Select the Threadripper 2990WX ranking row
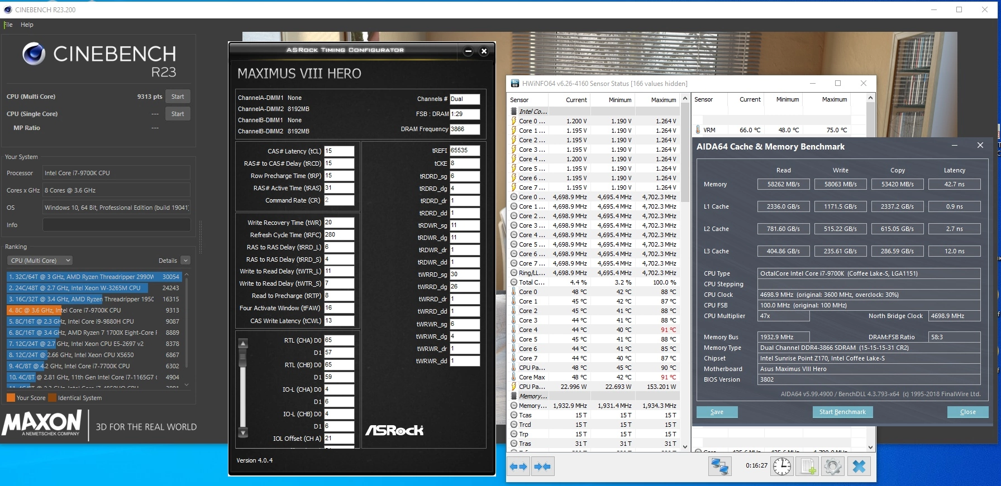This screenshot has width=1001, height=486. pyautogui.click(x=94, y=277)
